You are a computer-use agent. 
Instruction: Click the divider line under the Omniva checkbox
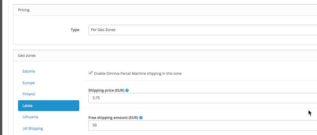click(x=200, y=80)
